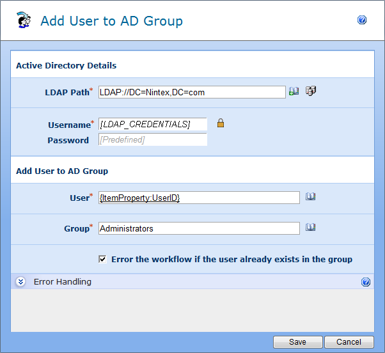Click the insert reference icon beside User field

310,197
